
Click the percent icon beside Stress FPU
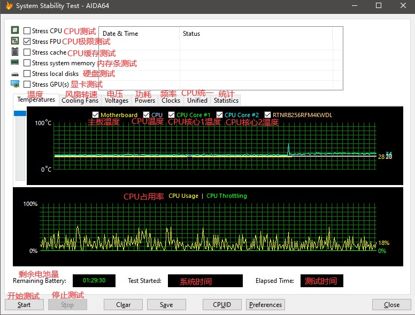15,41
